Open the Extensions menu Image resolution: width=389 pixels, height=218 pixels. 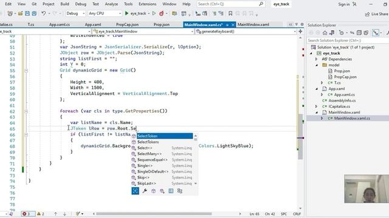(147, 4)
